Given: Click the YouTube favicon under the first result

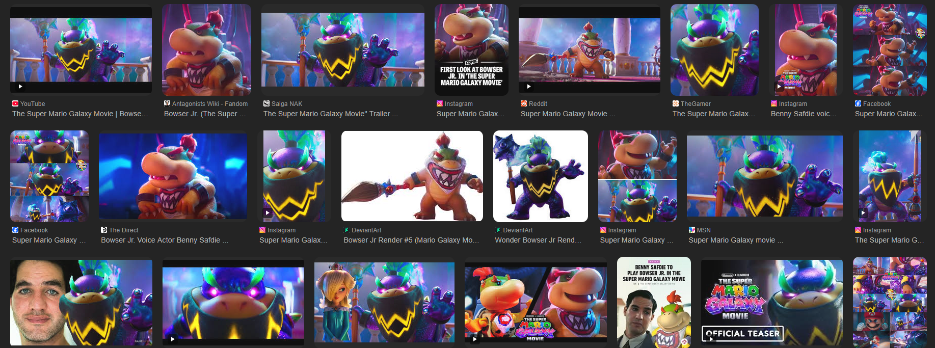Looking at the screenshot, I should pos(15,103).
